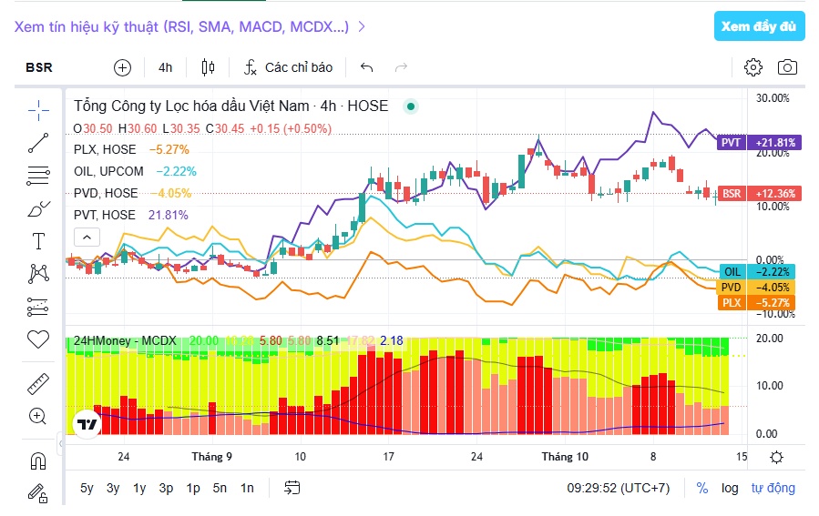Set time range to 3y
This screenshot has width=819, height=516.
113,488
